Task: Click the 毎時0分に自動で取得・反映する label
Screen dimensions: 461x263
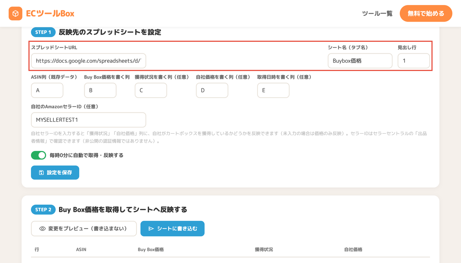Action: 86,155
